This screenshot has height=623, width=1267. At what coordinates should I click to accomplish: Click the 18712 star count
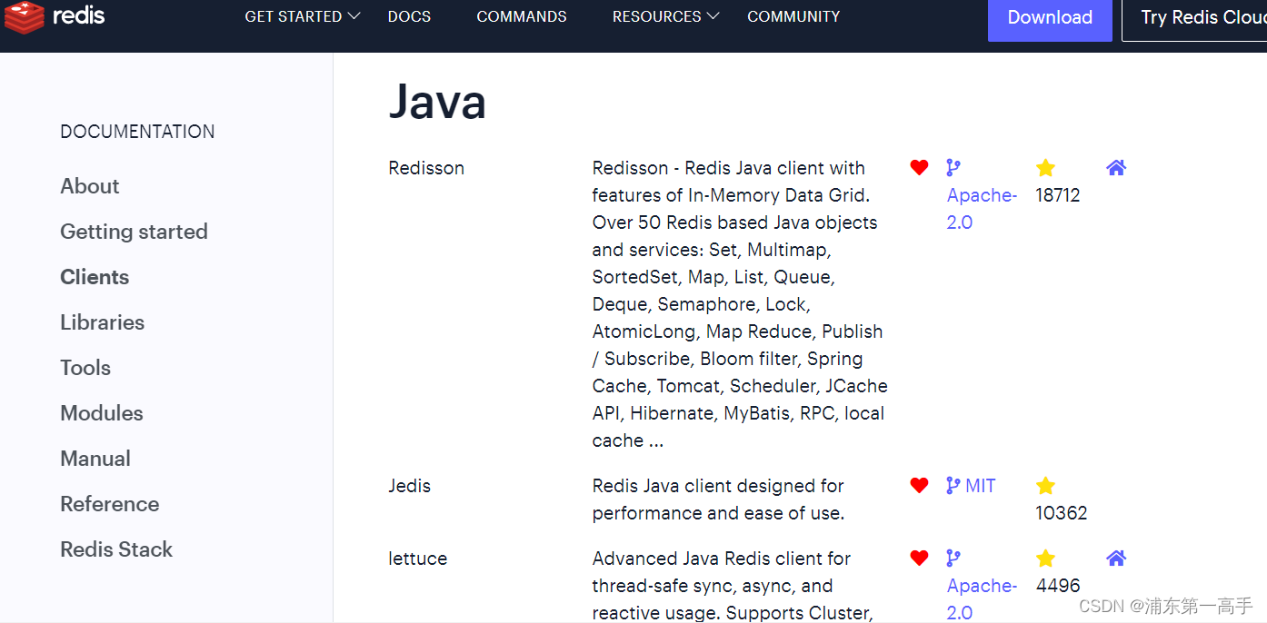1058,195
